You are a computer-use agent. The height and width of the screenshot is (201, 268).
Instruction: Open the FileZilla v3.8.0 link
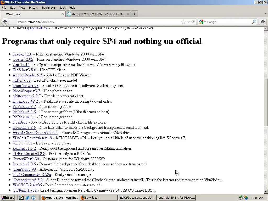point(24,70)
